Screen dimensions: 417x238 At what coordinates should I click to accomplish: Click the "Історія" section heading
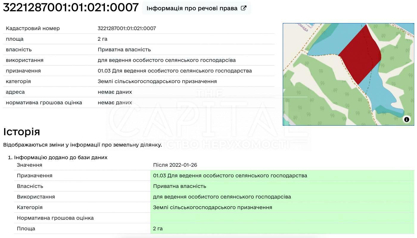(21, 132)
